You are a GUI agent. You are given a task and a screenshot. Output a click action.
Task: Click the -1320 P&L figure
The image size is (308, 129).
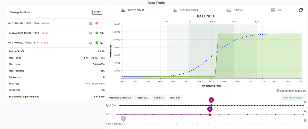[x=45, y=43]
